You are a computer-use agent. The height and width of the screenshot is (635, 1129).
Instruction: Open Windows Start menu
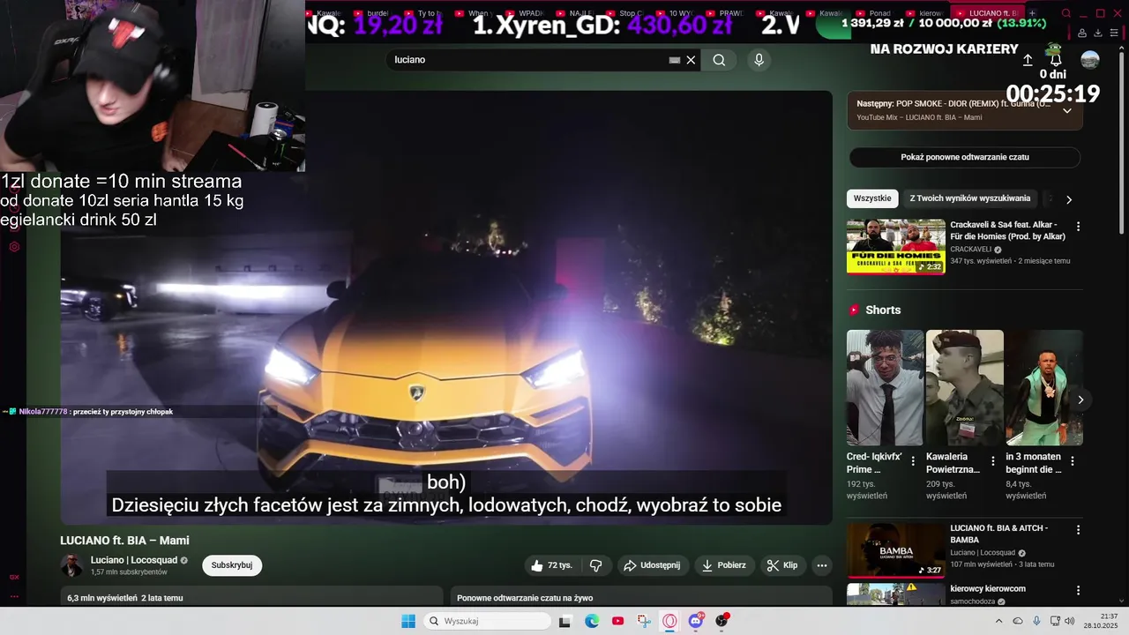pyautogui.click(x=408, y=621)
